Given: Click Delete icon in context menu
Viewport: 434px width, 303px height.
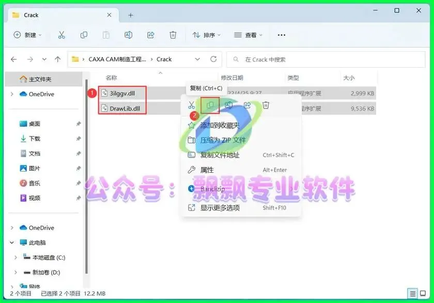Looking at the screenshot, I should tap(266, 105).
